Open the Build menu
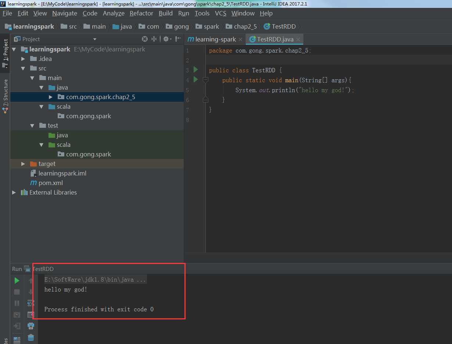This screenshot has height=344, width=452. [x=166, y=13]
